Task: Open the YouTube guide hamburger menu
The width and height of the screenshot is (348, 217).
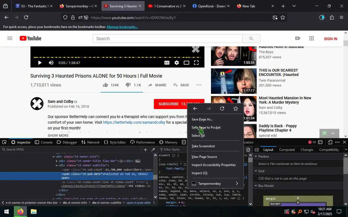Action: [x=10, y=39]
